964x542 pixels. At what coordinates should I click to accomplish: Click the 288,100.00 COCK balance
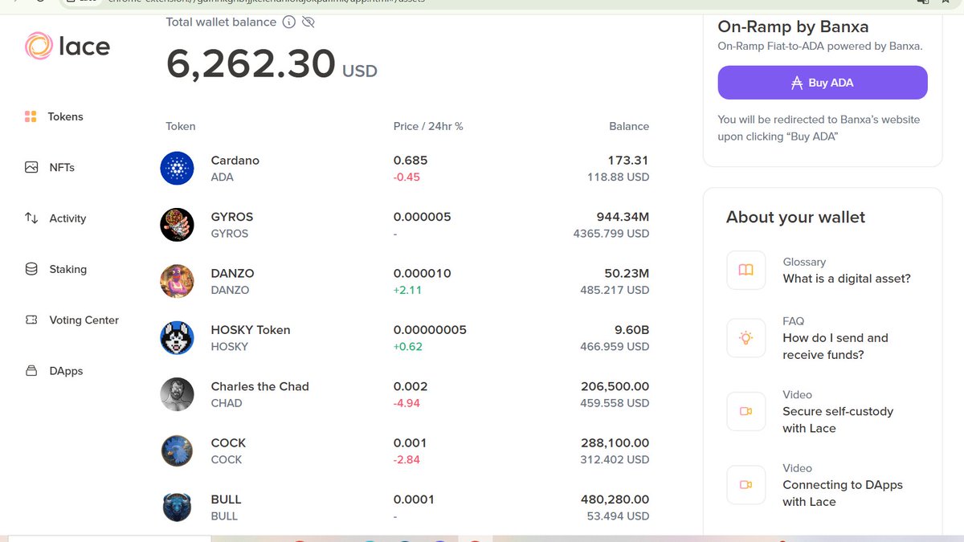[x=615, y=442]
